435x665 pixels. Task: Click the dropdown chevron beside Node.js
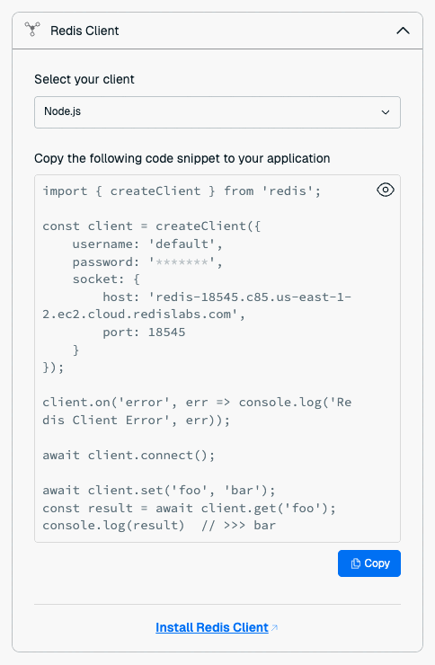pos(385,112)
